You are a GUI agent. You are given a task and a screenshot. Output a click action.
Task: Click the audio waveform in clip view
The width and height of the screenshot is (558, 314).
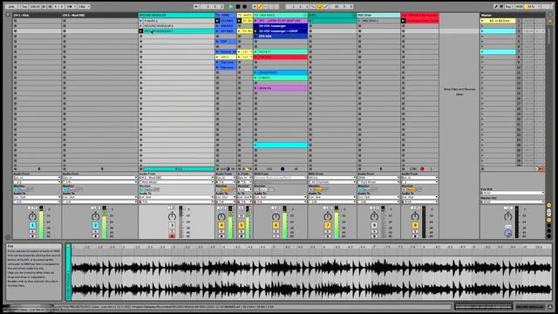[x=311, y=278]
